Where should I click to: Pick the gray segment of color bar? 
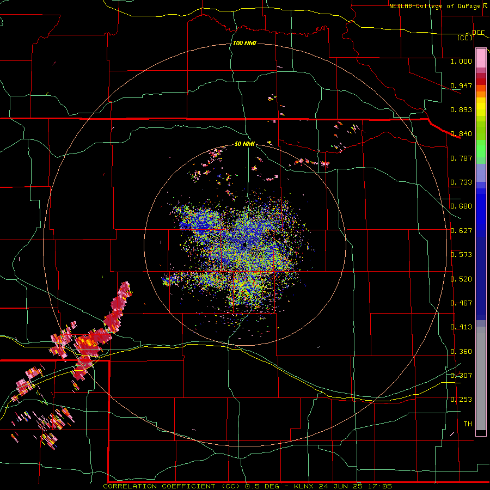(481, 378)
